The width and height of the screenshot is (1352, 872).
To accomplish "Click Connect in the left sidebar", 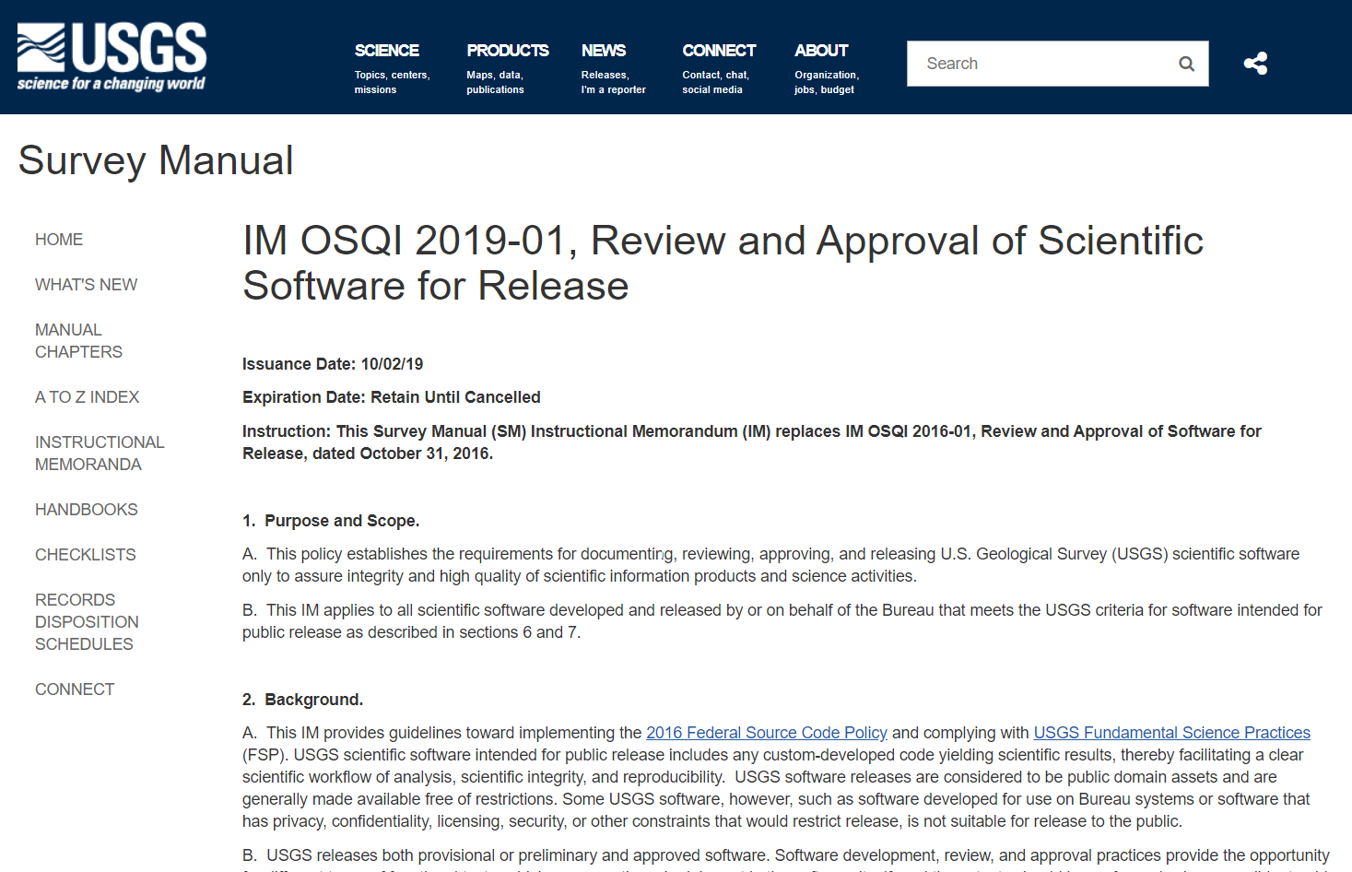I will 75,689.
